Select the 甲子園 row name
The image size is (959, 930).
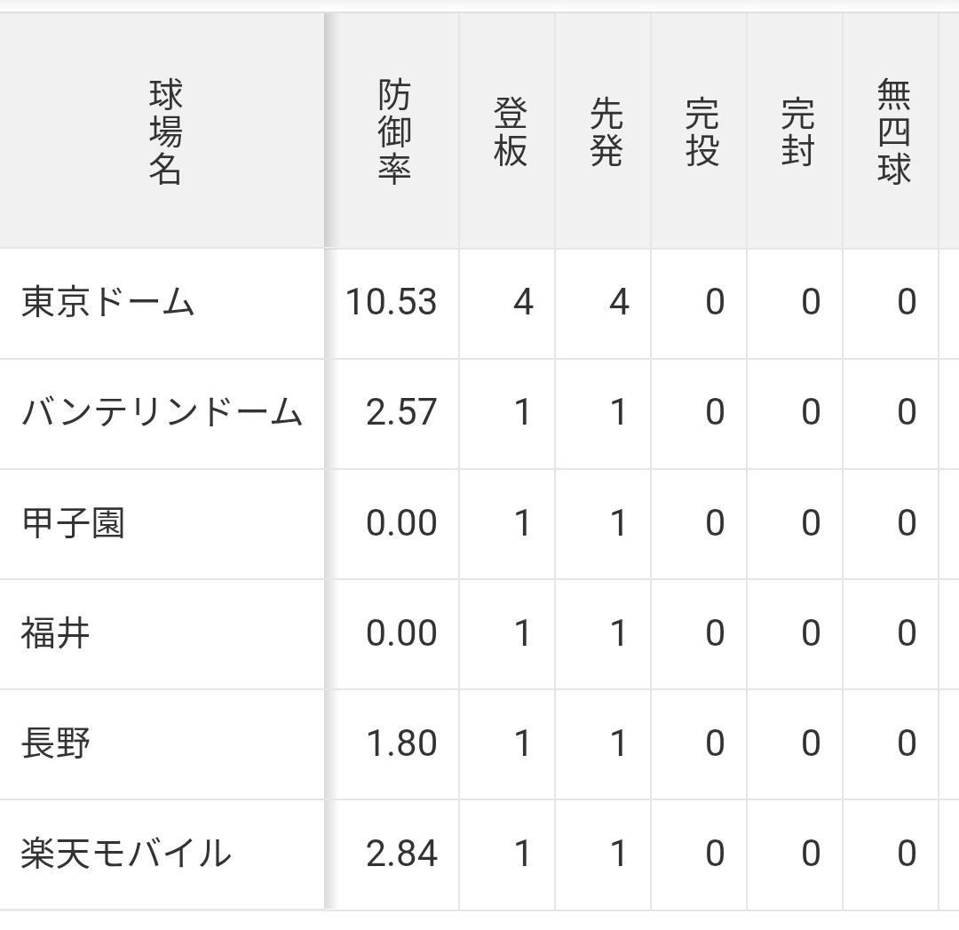point(74,523)
